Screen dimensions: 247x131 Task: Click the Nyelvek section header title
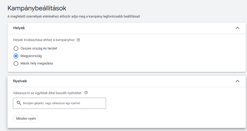point(20,81)
